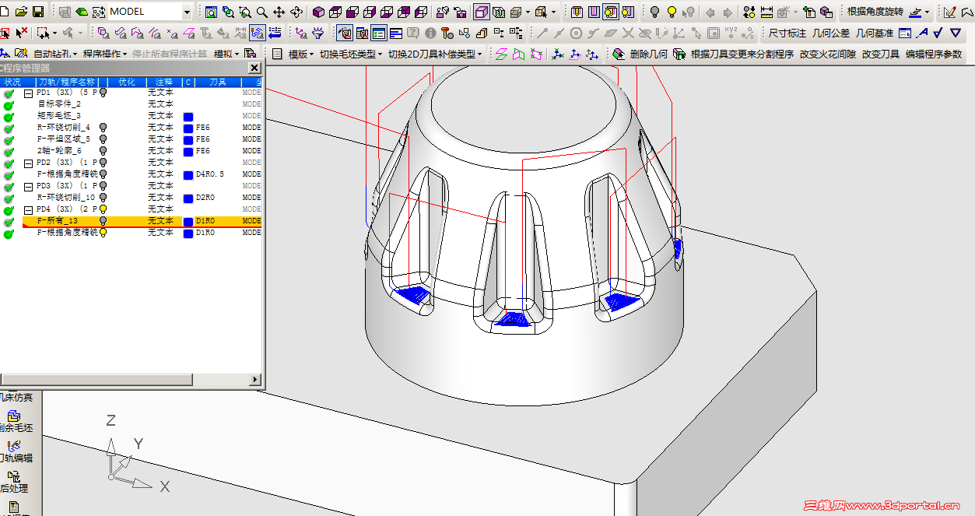Screen dimensions: 975x516
Task: Click the blue triangle icon beside checkmark
Action: (956, 33)
